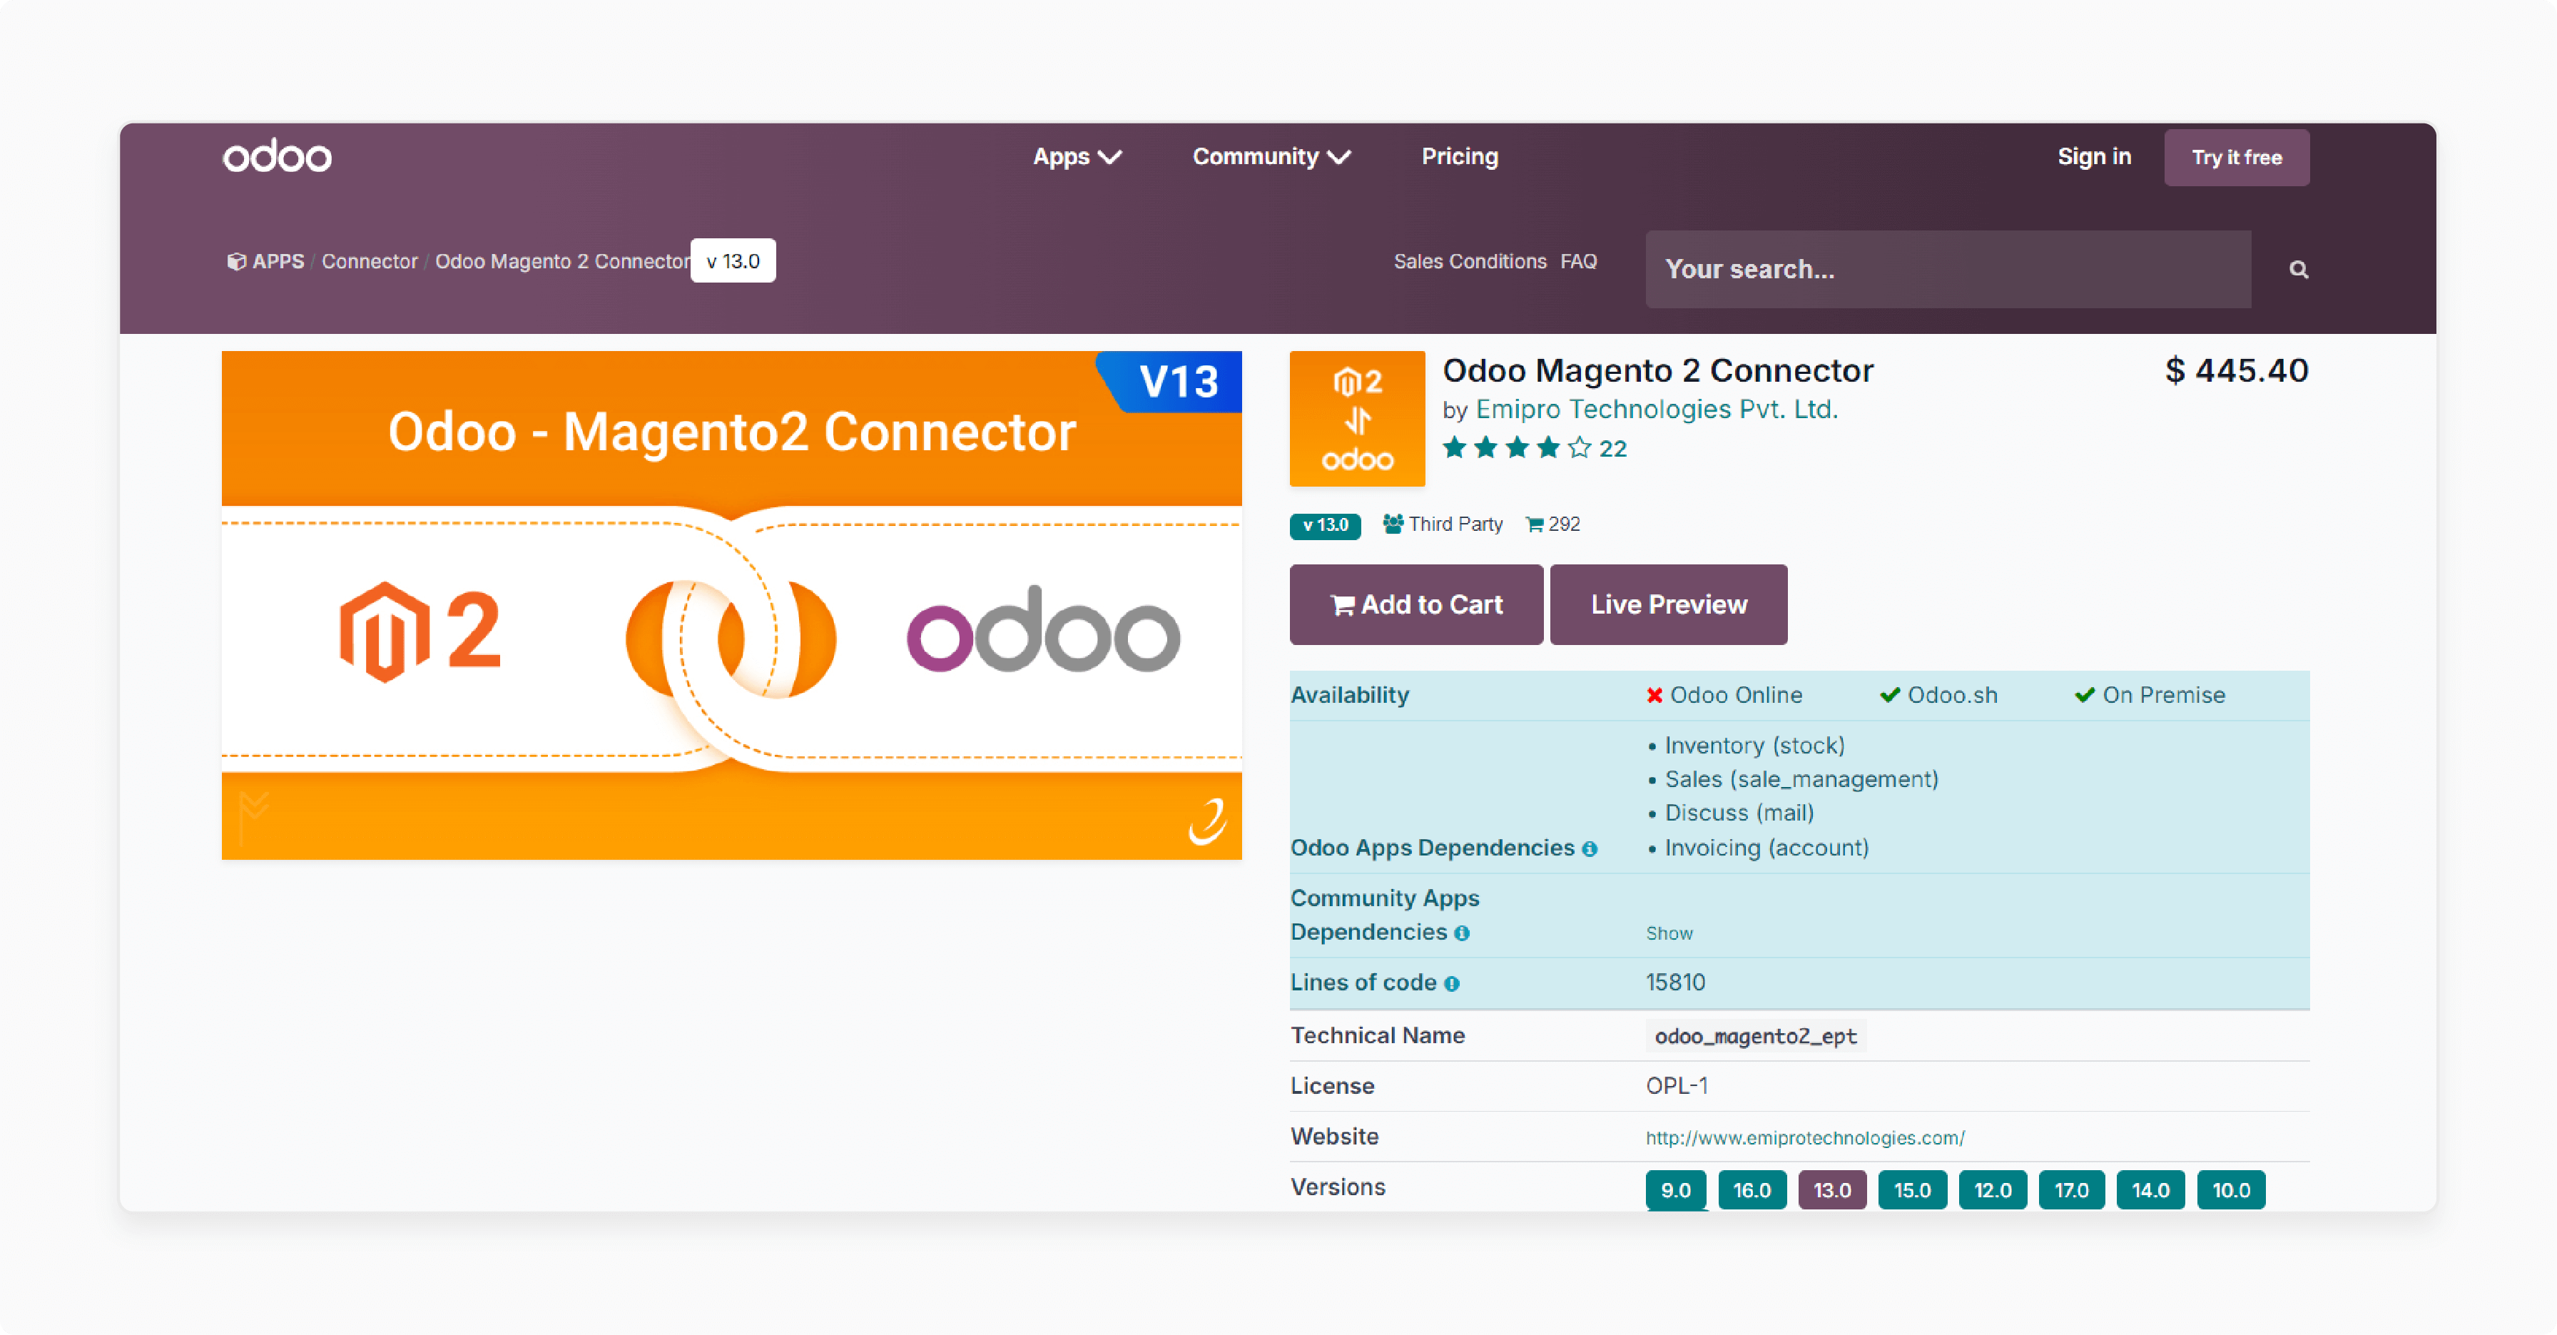The height and width of the screenshot is (1335, 2557).
Task: Click Discuss (mail) dependency
Action: click(1739, 813)
